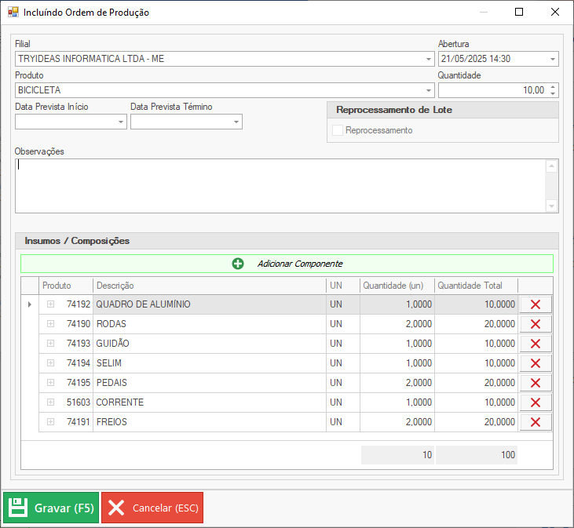The width and height of the screenshot is (574, 528).
Task: Delete the QUADRO DE ALUMÍNIO component row
Action: coord(536,304)
